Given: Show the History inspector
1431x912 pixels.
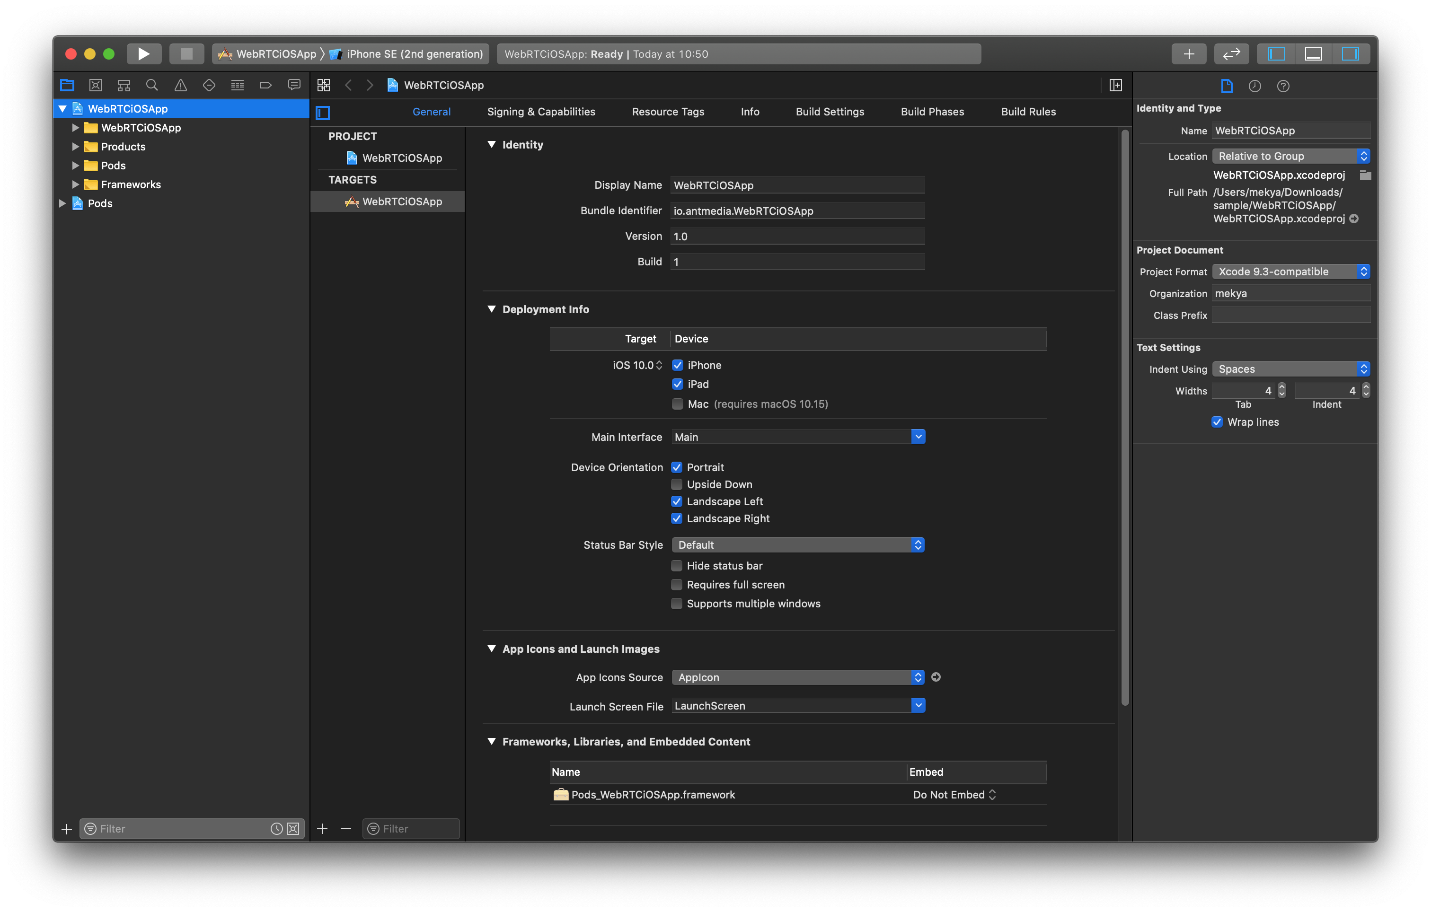Looking at the screenshot, I should click(x=1254, y=86).
